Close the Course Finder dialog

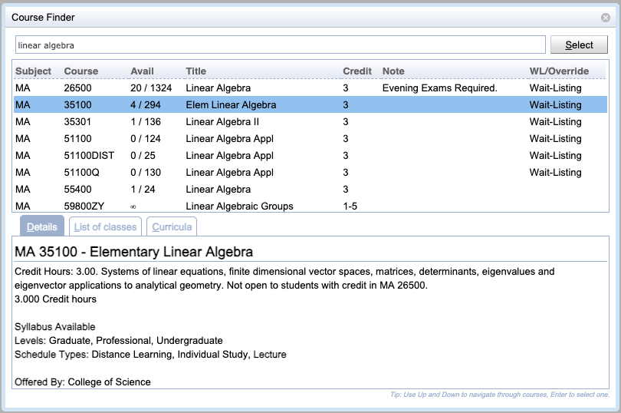coord(605,18)
